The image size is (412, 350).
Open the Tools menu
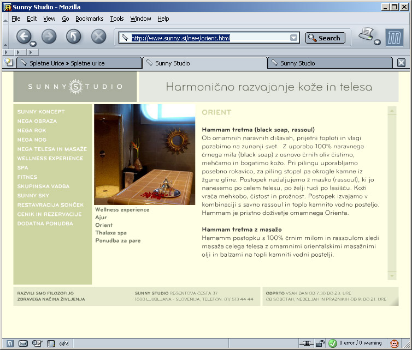point(117,19)
